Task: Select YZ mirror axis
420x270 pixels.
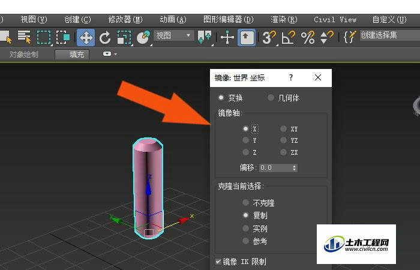Action: tap(283, 140)
